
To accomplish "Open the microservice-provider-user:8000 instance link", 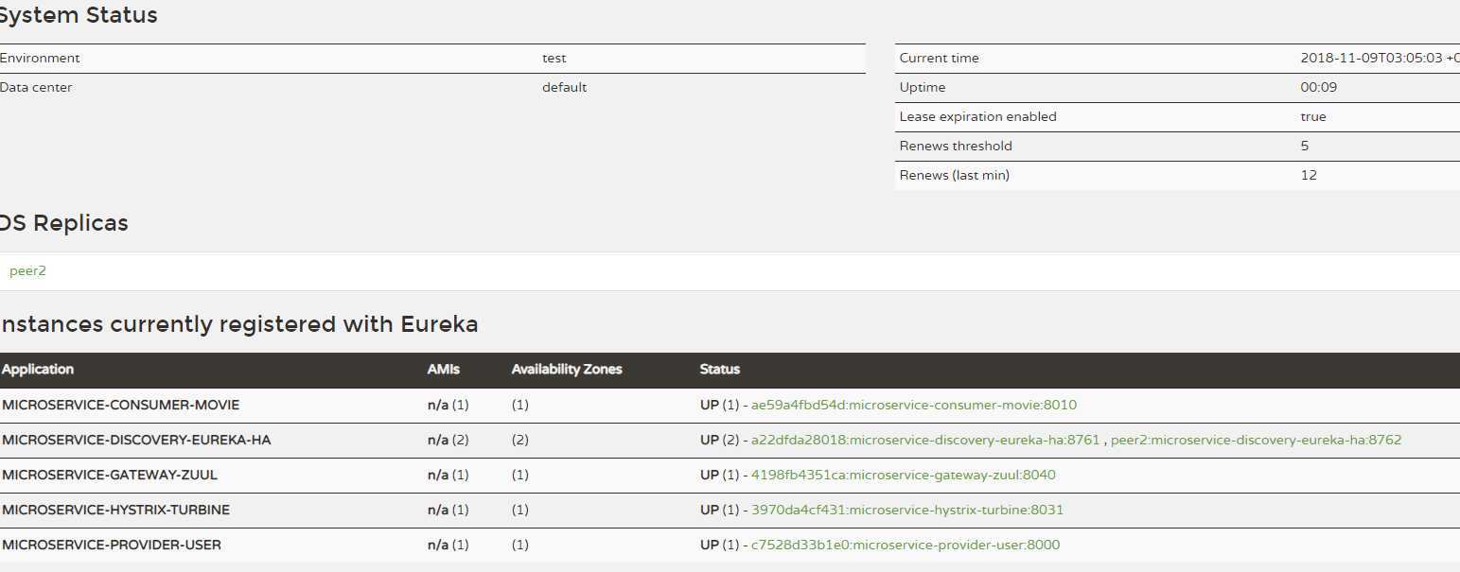I will click(x=906, y=545).
